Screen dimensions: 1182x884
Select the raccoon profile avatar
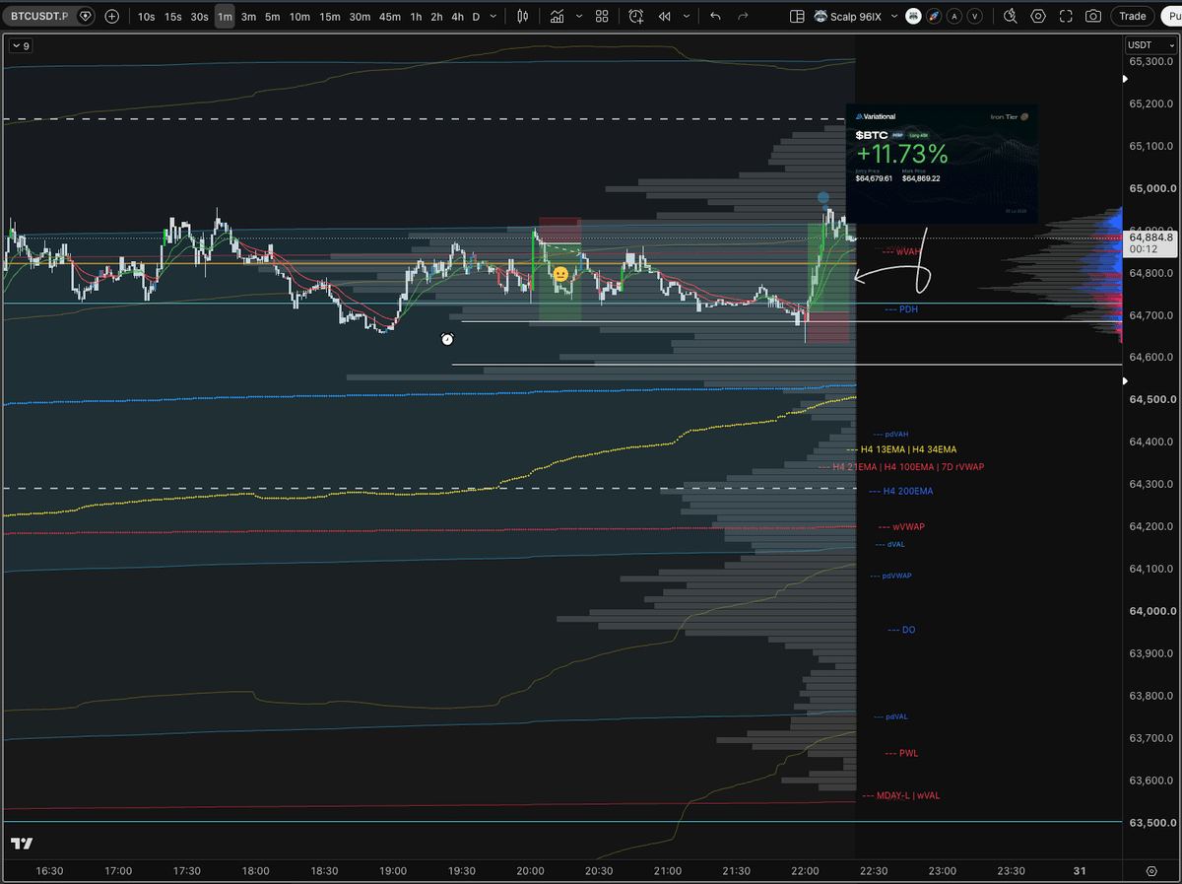914,16
